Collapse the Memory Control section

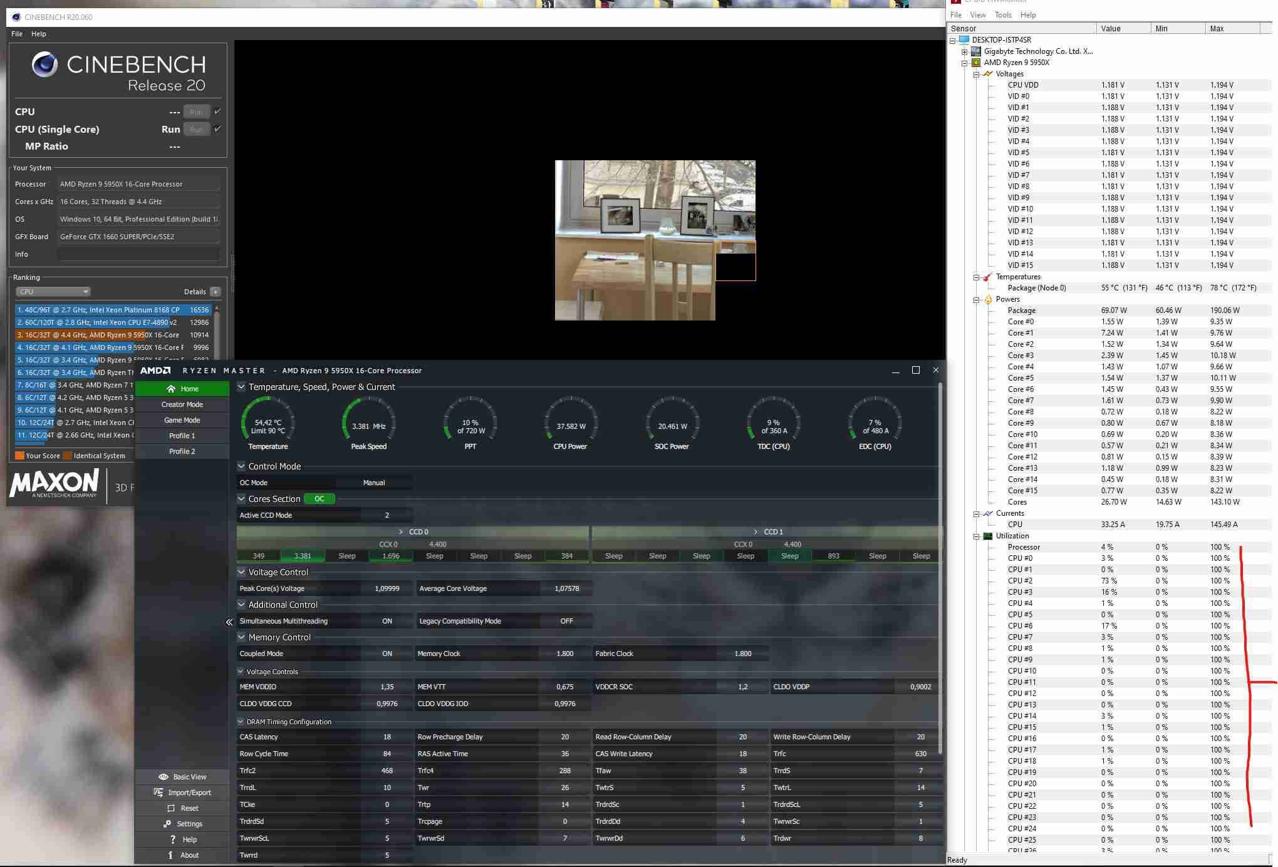[x=241, y=637]
